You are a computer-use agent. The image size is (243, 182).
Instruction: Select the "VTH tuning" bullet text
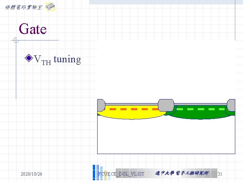click(57, 60)
